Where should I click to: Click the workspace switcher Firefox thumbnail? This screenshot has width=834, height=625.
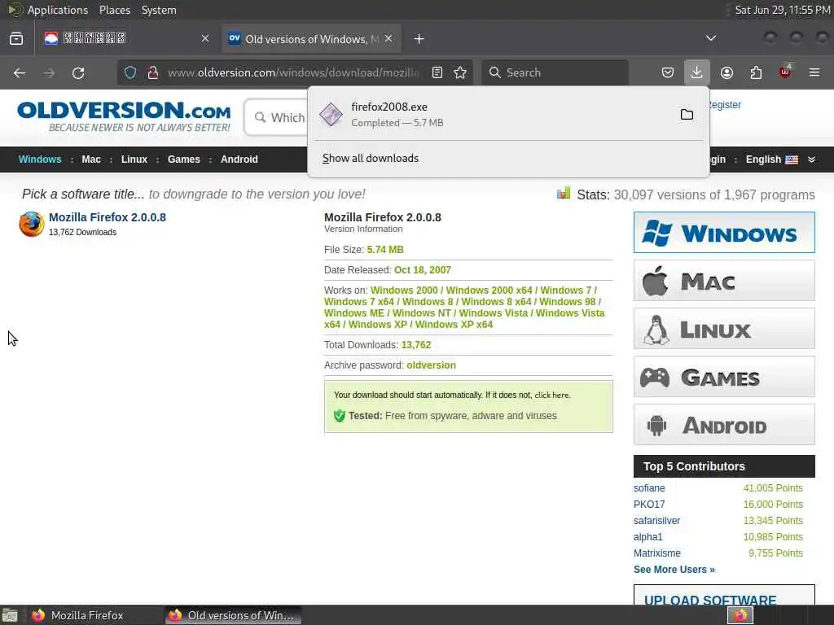[740, 615]
